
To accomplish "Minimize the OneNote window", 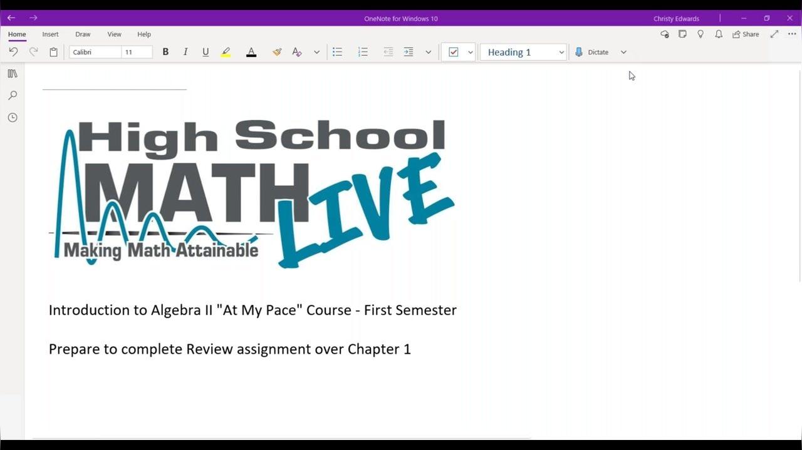I will pos(744,18).
